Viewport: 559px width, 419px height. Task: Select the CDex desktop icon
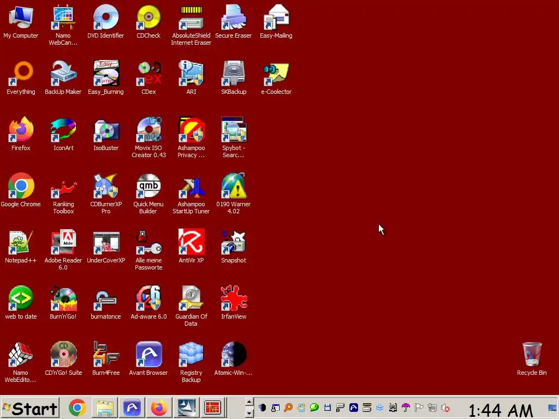(148, 77)
